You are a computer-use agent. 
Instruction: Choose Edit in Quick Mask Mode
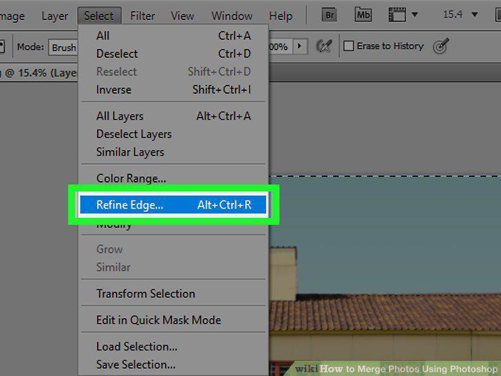click(173, 320)
